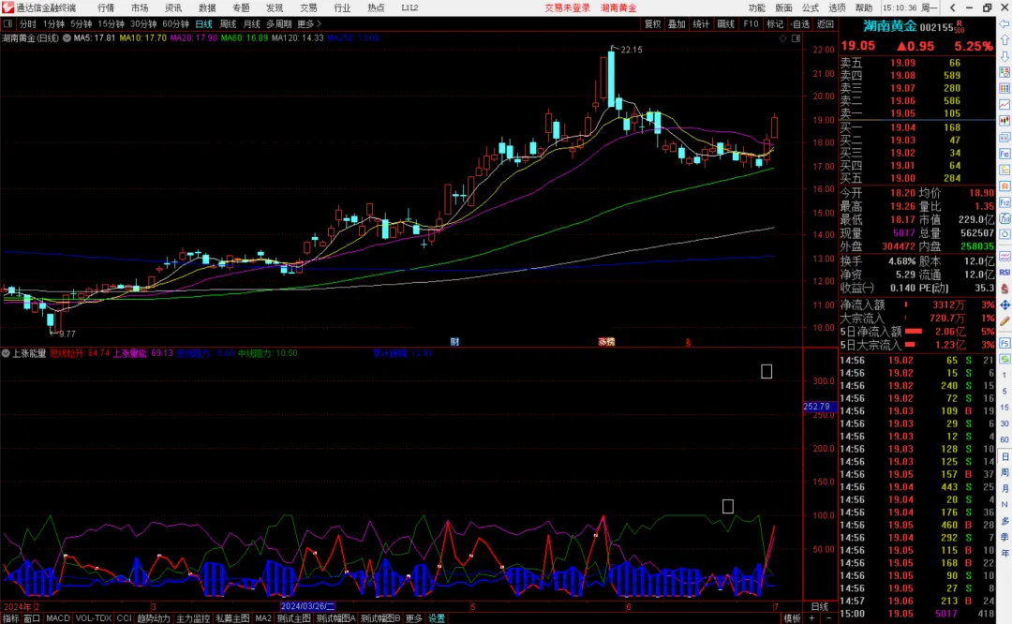The image size is (1012, 624).
Task: Open the red trend line chart icon
Action: click(1005, 104)
